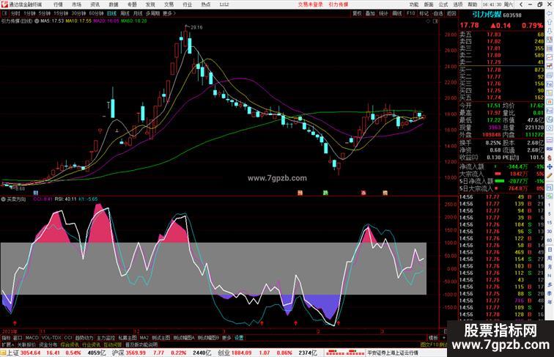Click the 指标 button in indicator bar
The image size is (554, 357).
point(6,338)
